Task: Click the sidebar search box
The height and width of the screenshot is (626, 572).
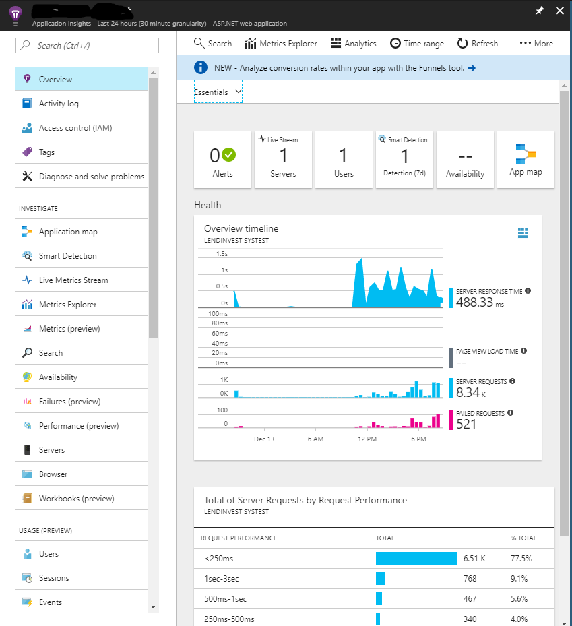Action: (86, 45)
